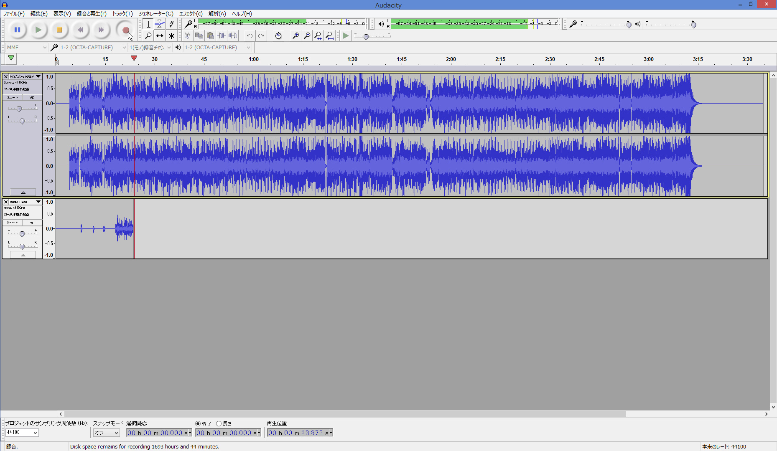This screenshot has height=451, width=777.
Task: Close the MIYAVI vs KREVA track
Action: [6, 77]
